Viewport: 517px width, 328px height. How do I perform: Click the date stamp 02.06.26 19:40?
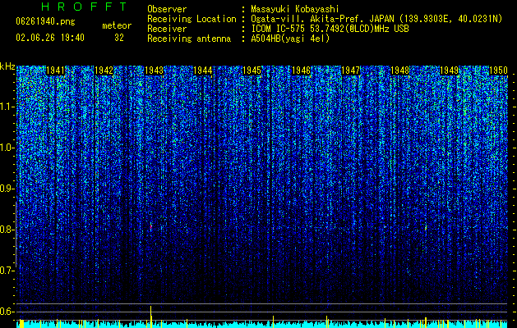(50, 38)
